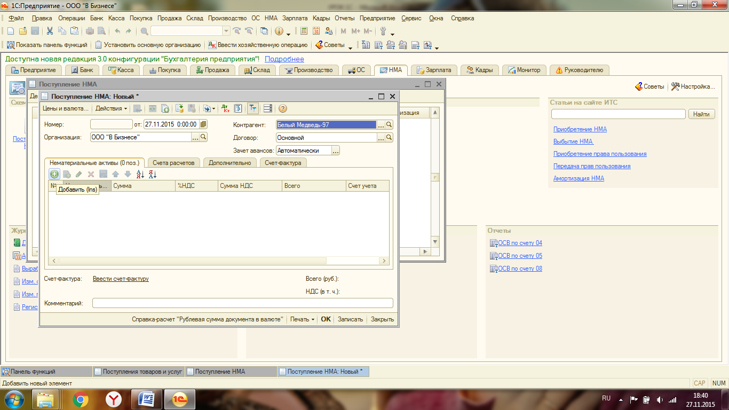This screenshot has width=729, height=410.
Task: Open the Сервис menu
Action: pos(411,18)
